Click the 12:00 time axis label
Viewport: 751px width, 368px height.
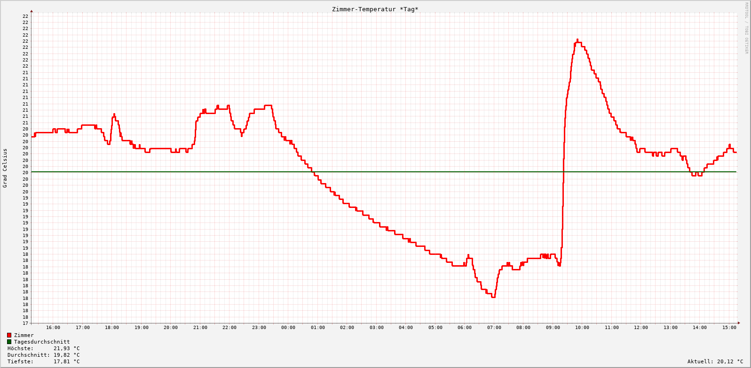pos(641,328)
